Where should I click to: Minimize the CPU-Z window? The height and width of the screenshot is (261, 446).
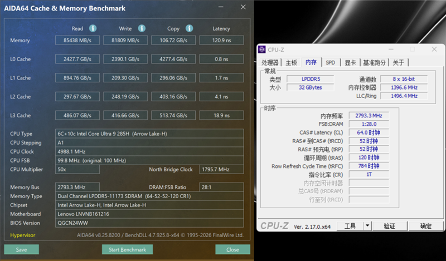391,50
